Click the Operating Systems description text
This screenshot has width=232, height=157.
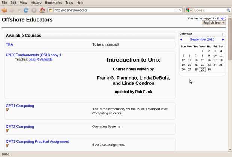pyautogui.click(x=106, y=127)
